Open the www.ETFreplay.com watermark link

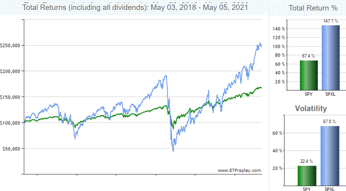pos(239,170)
